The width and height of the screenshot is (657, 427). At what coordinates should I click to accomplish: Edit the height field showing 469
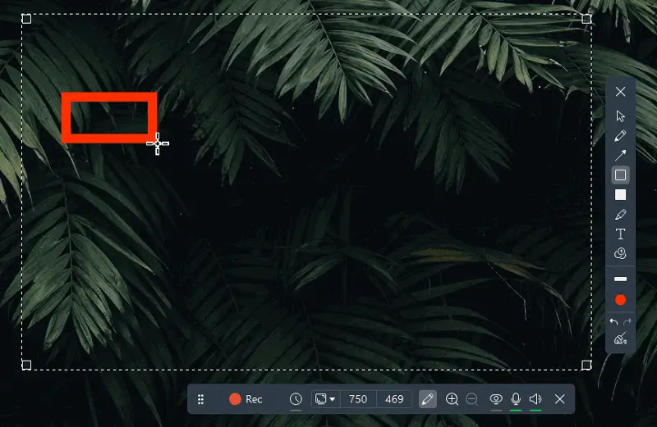click(394, 399)
